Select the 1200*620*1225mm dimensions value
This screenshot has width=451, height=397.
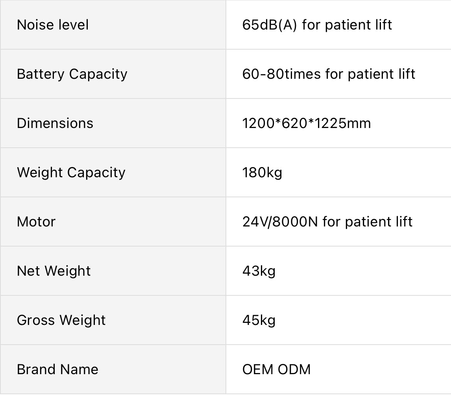(307, 123)
